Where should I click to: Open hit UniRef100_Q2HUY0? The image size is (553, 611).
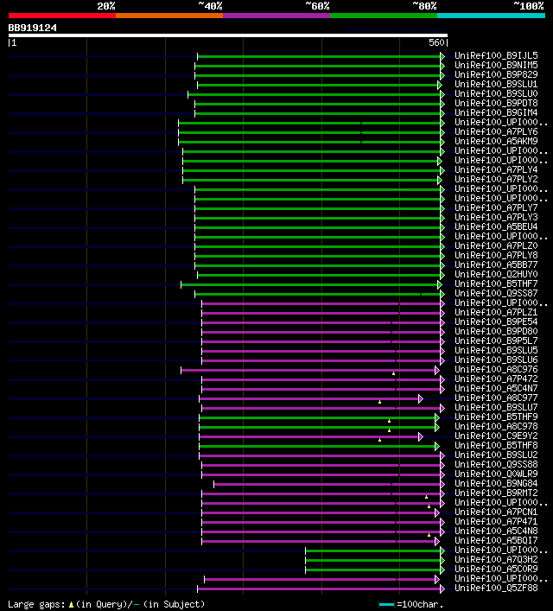click(496, 274)
